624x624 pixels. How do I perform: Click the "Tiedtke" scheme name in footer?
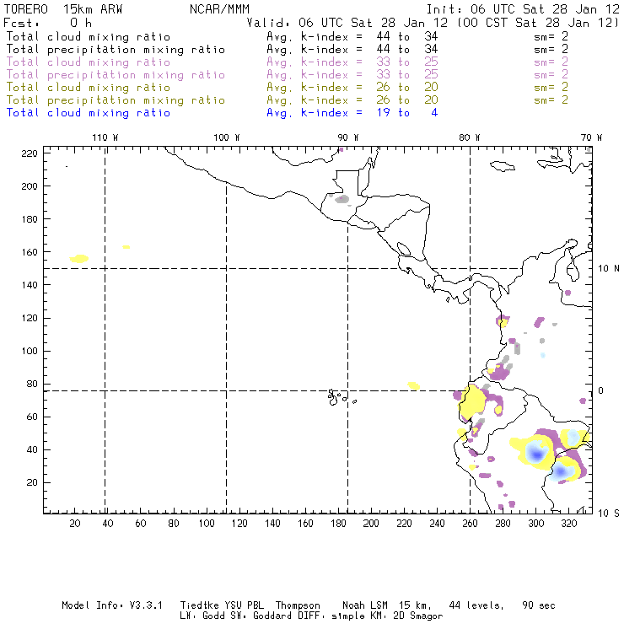click(200, 605)
